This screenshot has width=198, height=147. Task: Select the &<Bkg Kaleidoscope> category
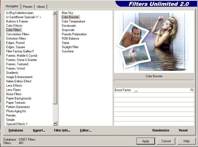coord(20,13)
